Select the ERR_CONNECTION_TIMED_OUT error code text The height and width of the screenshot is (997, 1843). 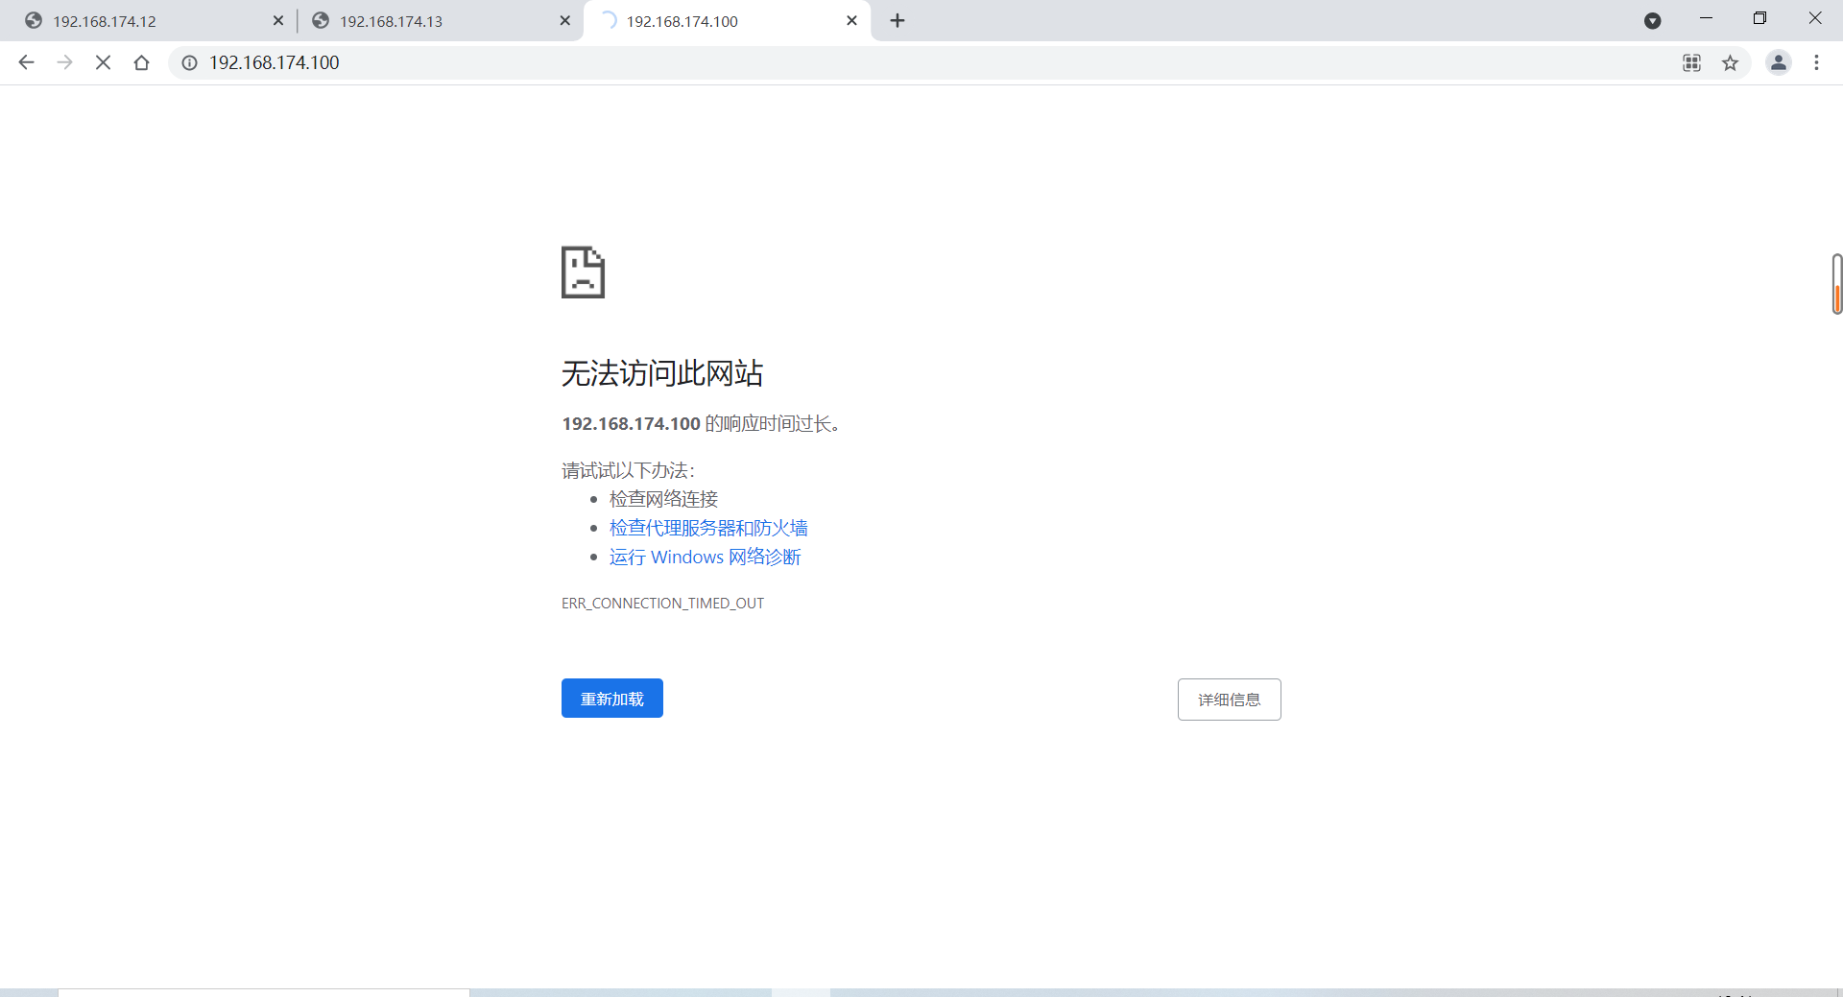click(662, 603)
